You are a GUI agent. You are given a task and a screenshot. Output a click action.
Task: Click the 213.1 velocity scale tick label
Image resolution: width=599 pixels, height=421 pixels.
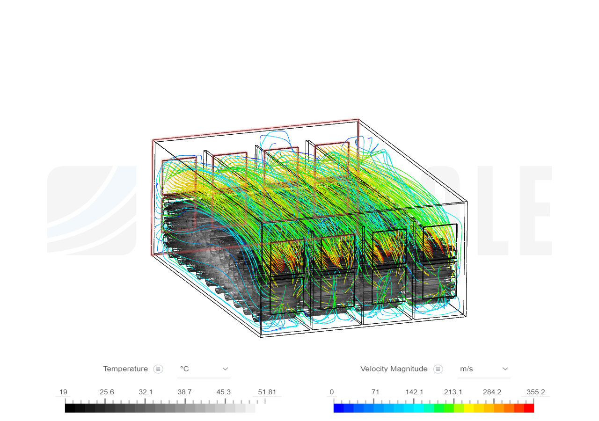(453, 392)
